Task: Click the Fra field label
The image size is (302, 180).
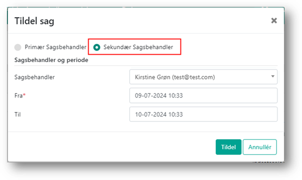Action: pyautogui.click(x=18, y=95)
